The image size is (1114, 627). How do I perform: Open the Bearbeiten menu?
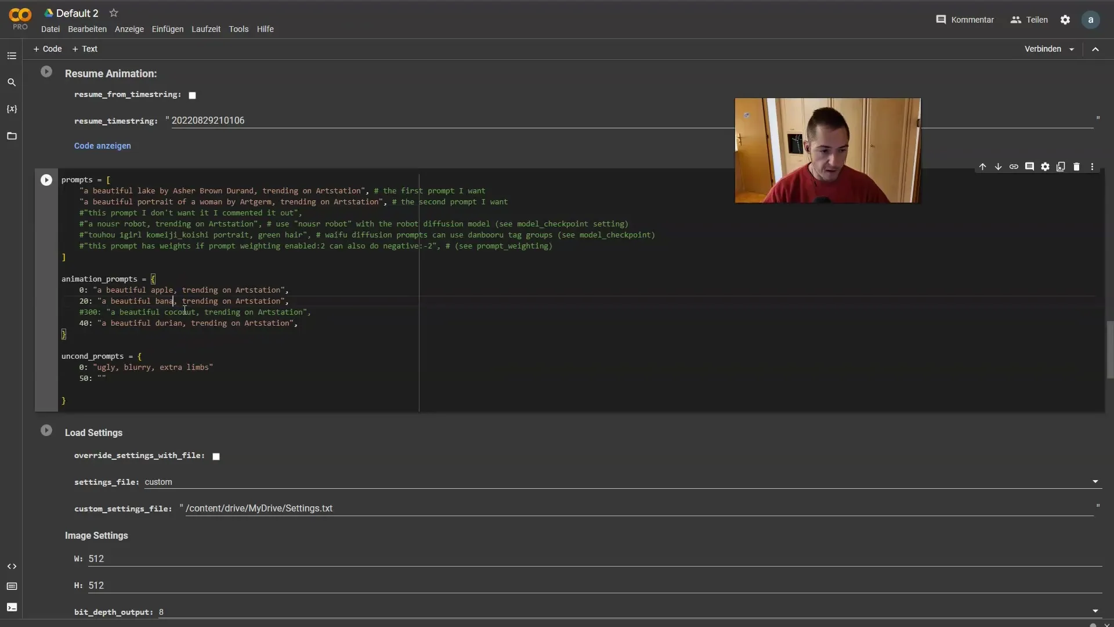click(x=87, y=29)
